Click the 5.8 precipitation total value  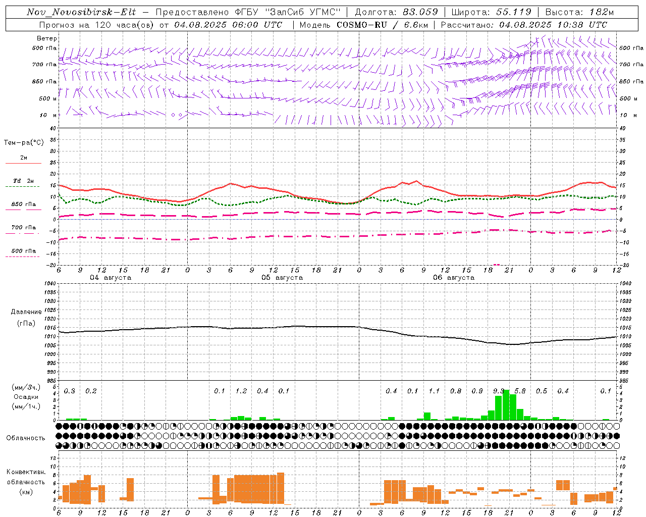click(520, 391)
